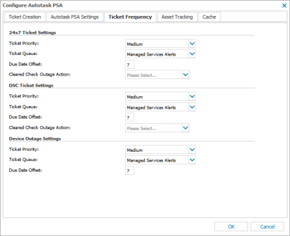This screenshot has width=290, height=236.
Task: Click the DSC Cleared Check Outage Action label
Action: [40, 128]
